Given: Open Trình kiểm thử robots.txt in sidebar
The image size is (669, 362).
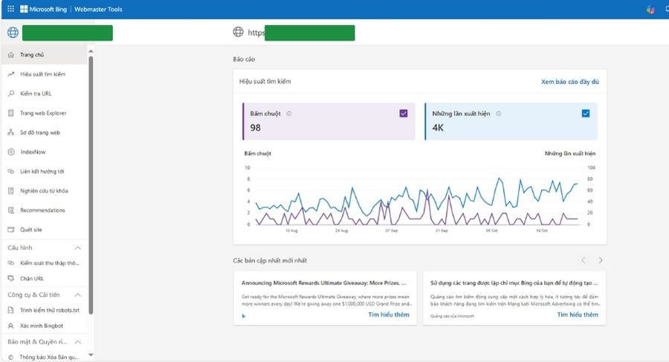Looking at the screenshot, I should 45,310.
